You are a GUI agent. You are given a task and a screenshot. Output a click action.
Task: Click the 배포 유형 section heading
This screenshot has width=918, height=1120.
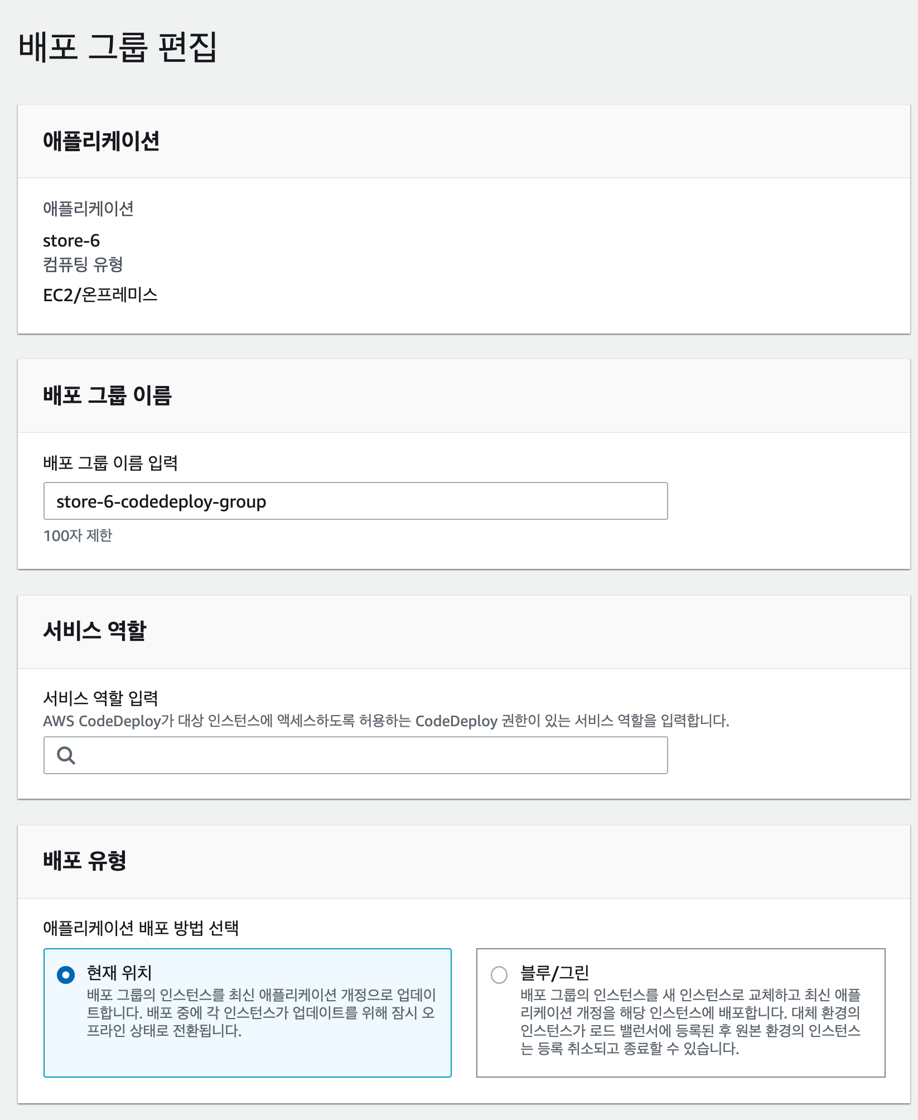[x=85, y=860]
